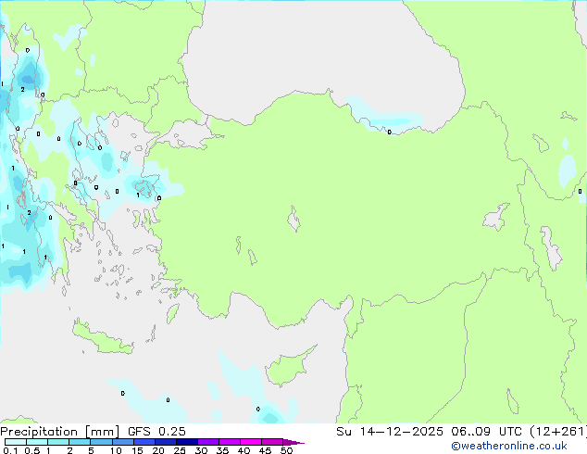Click the 35–40 mm legend swatch
Screen dimensions: 587x454
[x=229, y=442]
